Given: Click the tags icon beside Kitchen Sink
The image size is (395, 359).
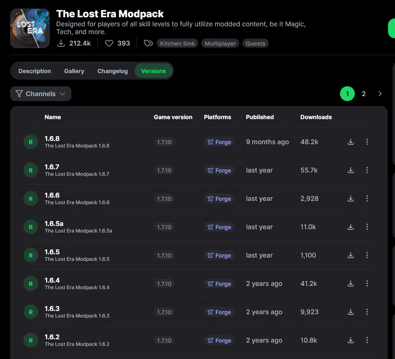Looking at the screenshot, I should coord(148,43).
